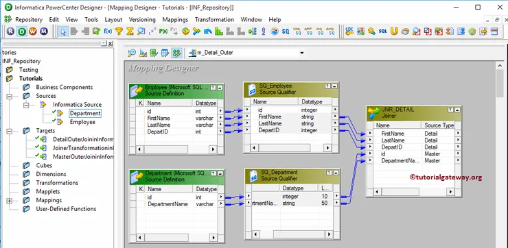Add a Joiner transformation (blue-yellow arrows icon)
Screen dimensions: 508x248
(x=196, y=32)
